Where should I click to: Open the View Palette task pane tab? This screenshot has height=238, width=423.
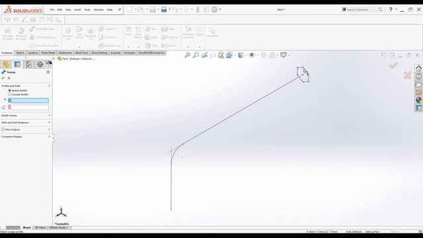point(418,93)
